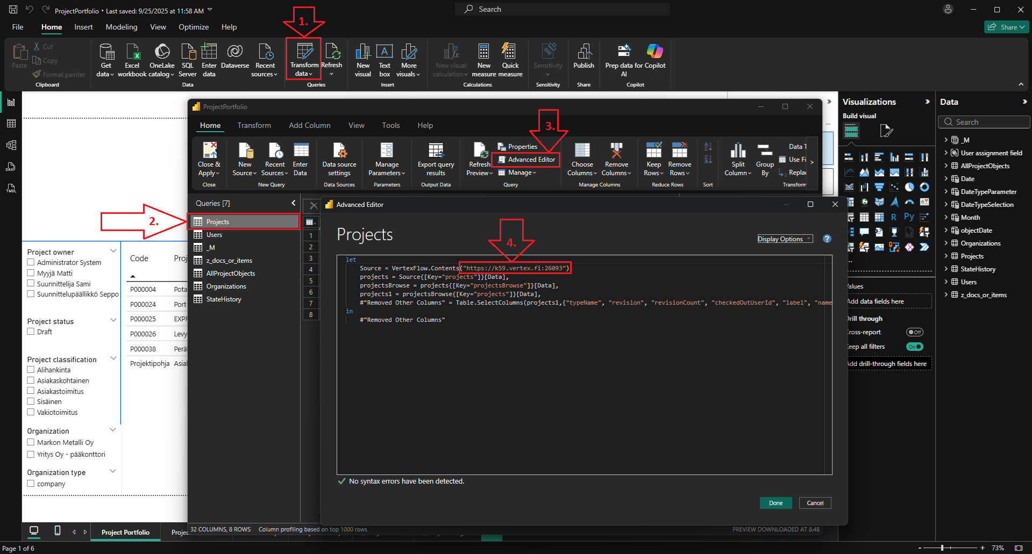This screenshot has height=554, width=1032.
Task: Tick the Draft project status checkbox
Action: coord(31,332)
